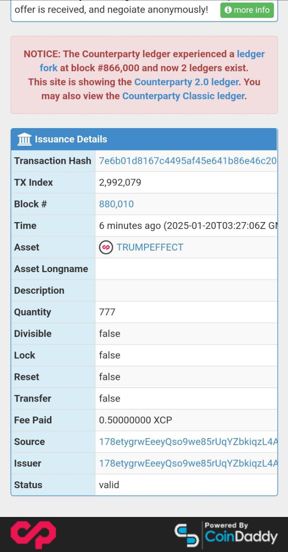This screenshot has height=552, width=288.
Task: Select the Divisible value false
Action: pos(110,333)
